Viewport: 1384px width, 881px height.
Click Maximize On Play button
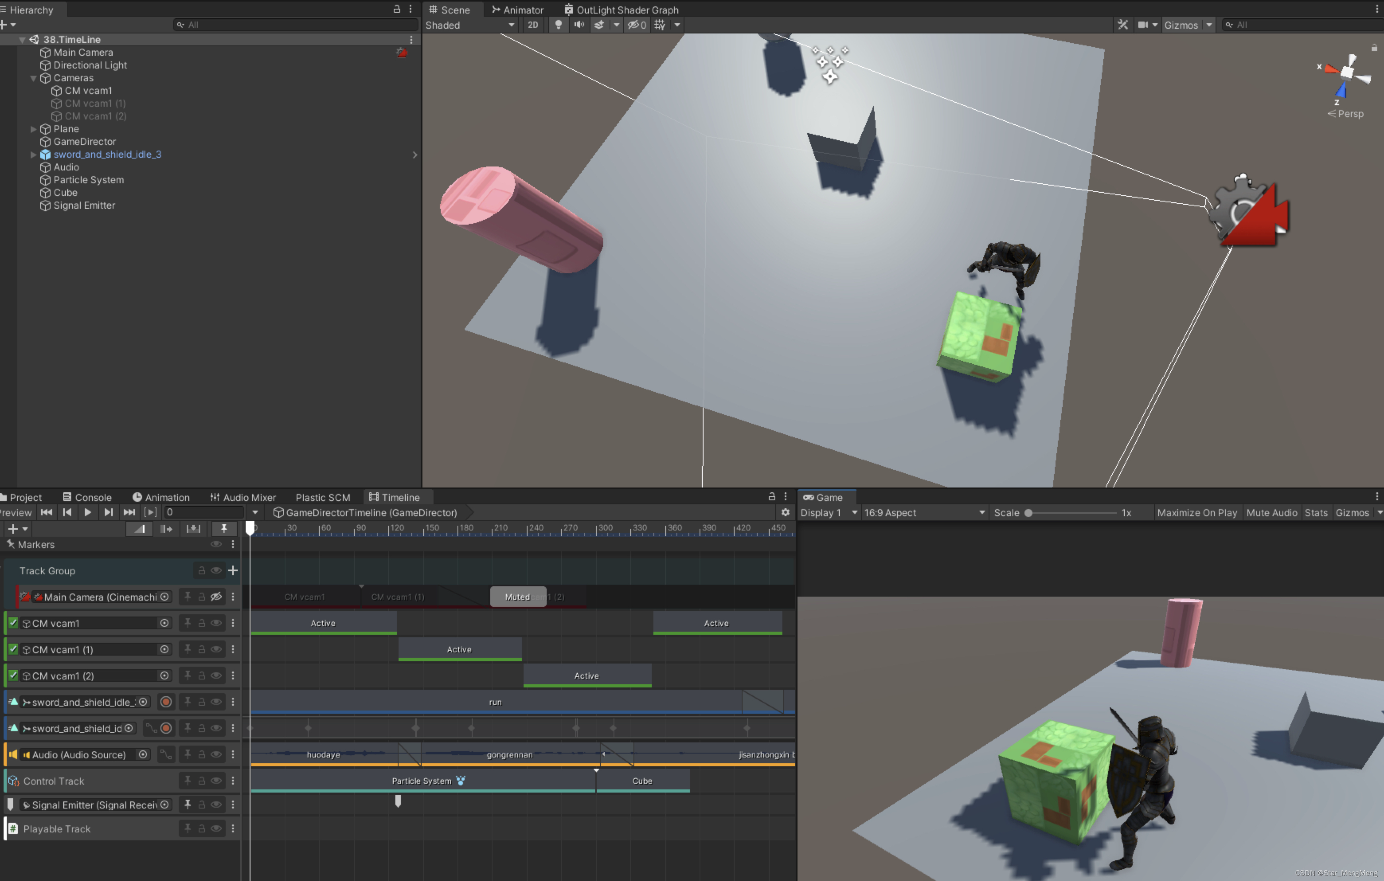tap(1196, 512)
